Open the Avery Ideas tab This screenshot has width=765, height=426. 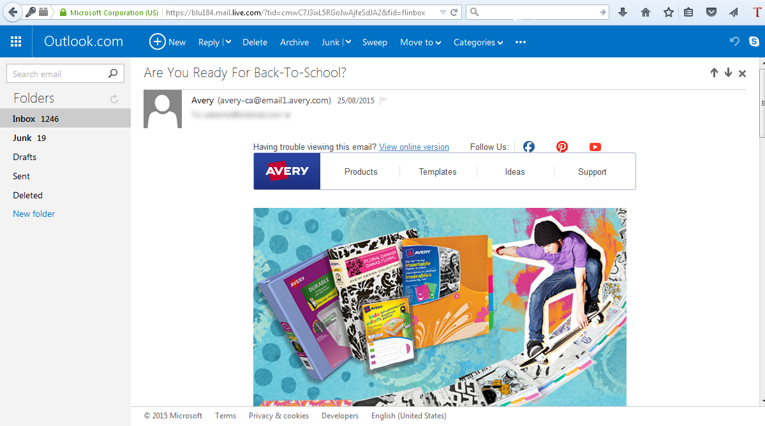pyautogui.click(x=515, y=172)
